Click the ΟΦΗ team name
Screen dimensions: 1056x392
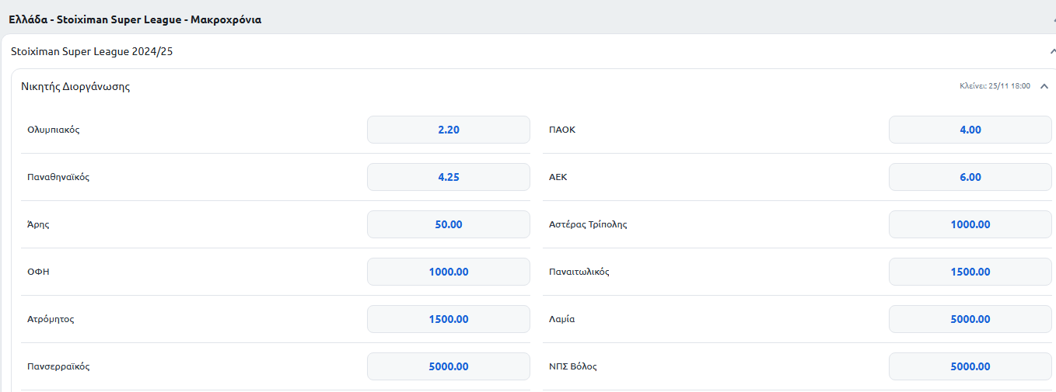pyautogui.click(x=38, y=272)
